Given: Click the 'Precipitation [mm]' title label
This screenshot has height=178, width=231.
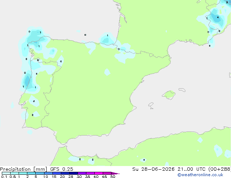Looking at the screenshot, I should 24,169.
